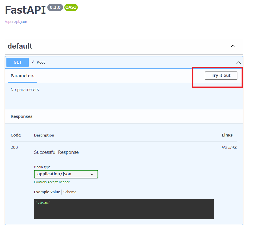Collapse the GET Root operation arrow
The height and width of the screenshot is (225, 253).
click(x=239, y=63)
